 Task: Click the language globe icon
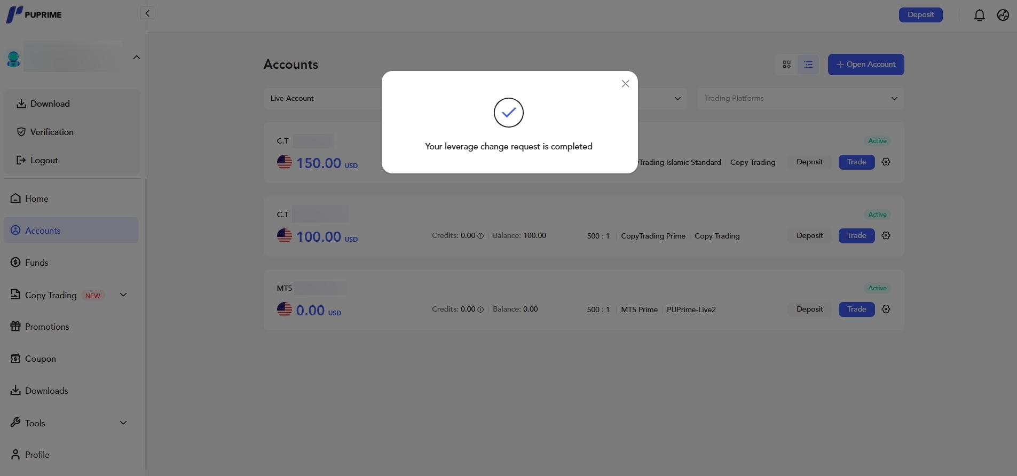point(1003,15)
